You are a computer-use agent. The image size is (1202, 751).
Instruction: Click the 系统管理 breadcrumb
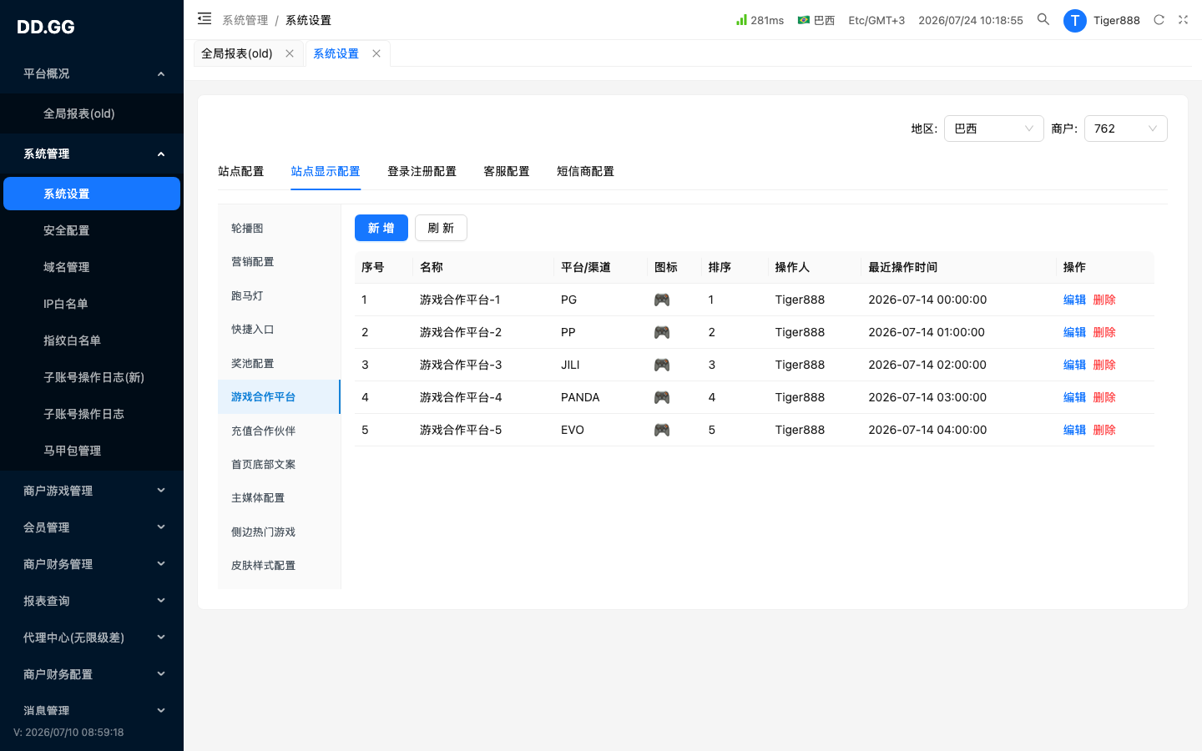(x=245, y=20)
